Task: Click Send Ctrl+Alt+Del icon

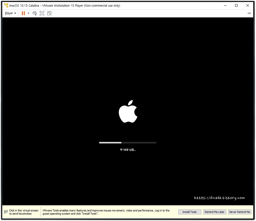Action: point(35,13)
